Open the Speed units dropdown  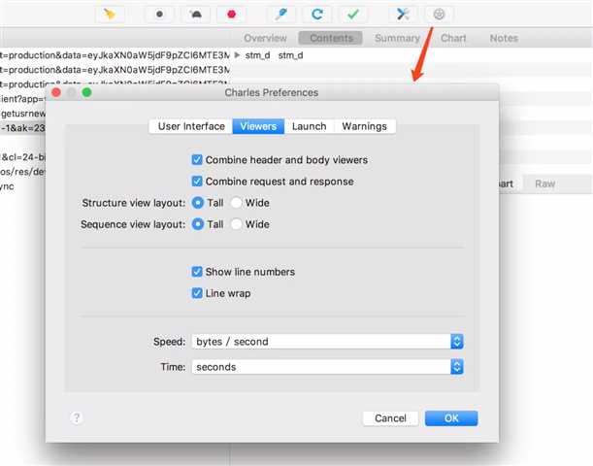(x=327, y=342)
